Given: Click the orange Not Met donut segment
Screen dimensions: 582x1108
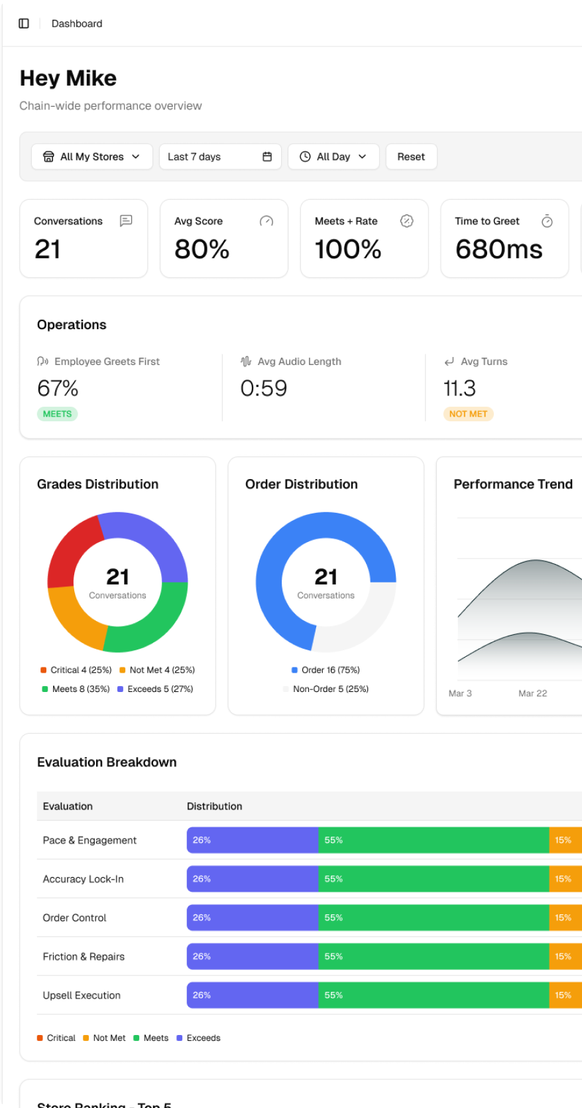Looking at the screenshot, I should tap(74, 619).
